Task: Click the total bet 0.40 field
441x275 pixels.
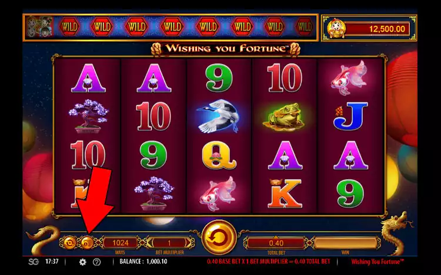Action: click(x=276, y=243)
